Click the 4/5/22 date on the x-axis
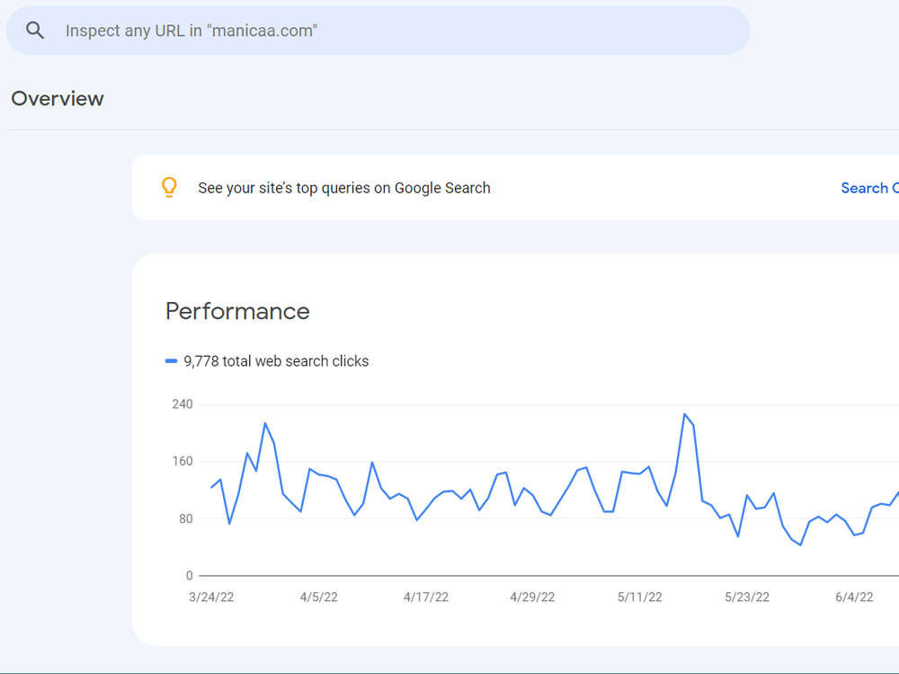Image resolution: width=899 pixels, height=674 pixels. point(318,598)
